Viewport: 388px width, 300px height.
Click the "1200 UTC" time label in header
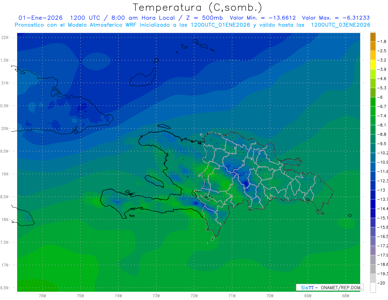click(85, 18)
